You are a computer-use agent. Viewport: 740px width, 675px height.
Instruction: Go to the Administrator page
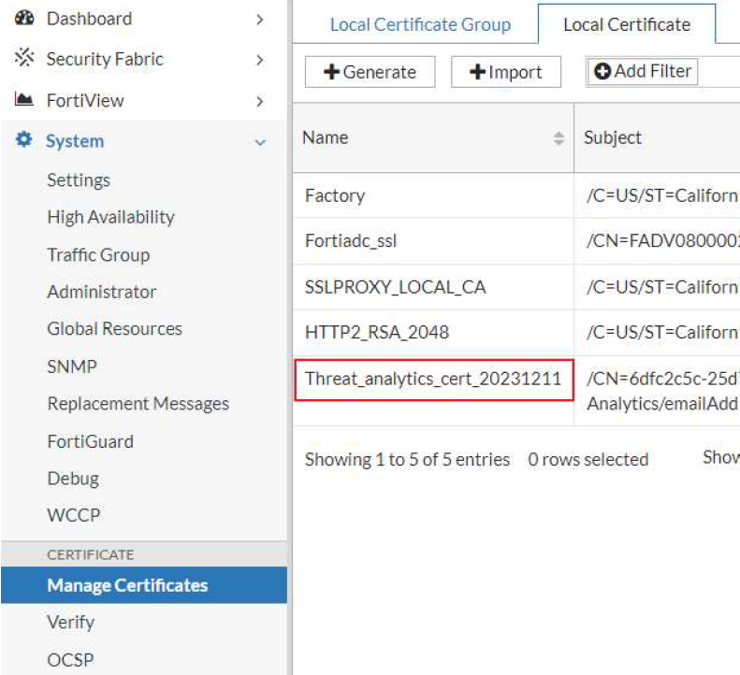102,292
